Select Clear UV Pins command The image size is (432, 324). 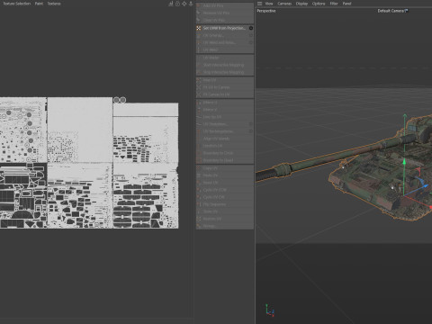coord(225,20)
